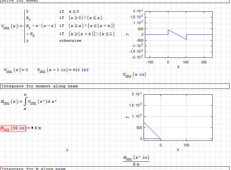
Task: Click the 'Integrate for moment along beam' text region
Action: pos(40,86)
